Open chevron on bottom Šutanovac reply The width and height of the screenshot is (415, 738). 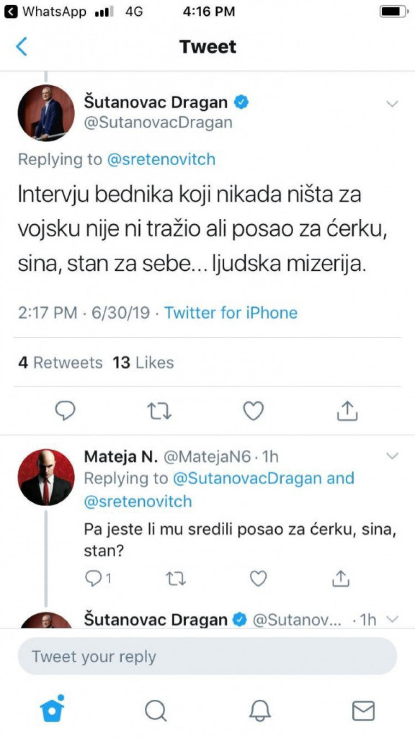coord(392,619)
